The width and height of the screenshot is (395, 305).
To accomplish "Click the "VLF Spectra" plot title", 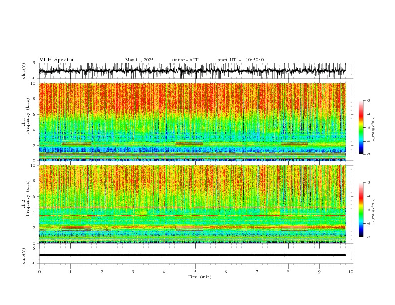I will click(56, 60).
